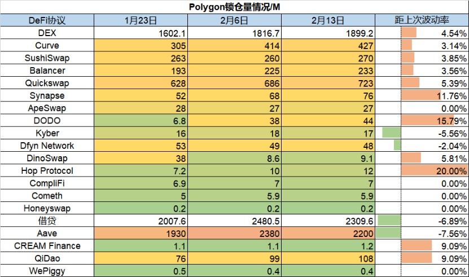Select DinoSwap's 2月13日 value 9.1
The height and width of the screenshot is (277, 469).
click(x=328, y=158)
